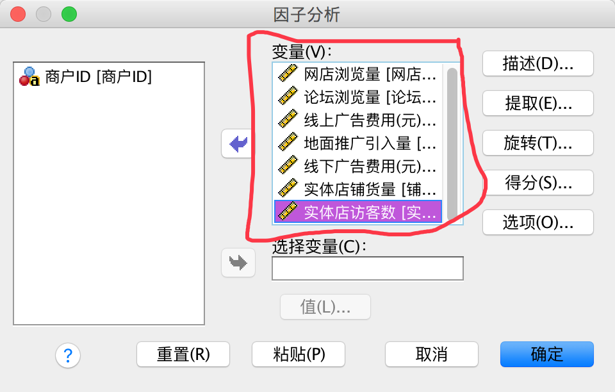
Task: Select 实体店铺货量 in the variables list
Action: coord(358,190)
